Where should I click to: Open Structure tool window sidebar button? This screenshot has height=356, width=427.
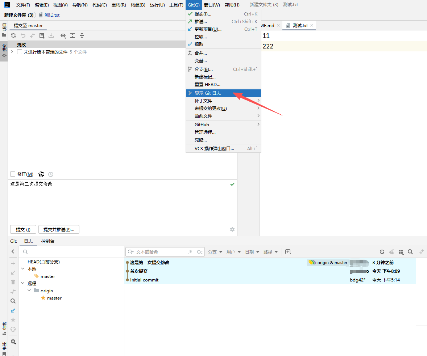pos(4,329)
